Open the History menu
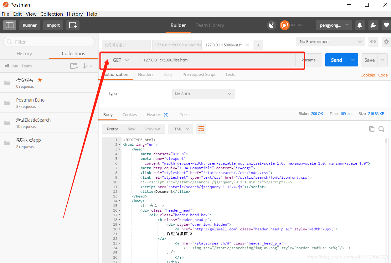Image resolution: width=391 pixels, height=263 pixels. tap(75, 14)
